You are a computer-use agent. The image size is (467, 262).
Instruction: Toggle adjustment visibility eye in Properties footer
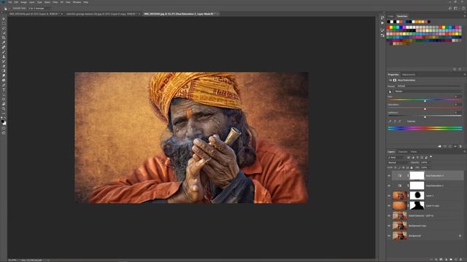coord(455,146)
